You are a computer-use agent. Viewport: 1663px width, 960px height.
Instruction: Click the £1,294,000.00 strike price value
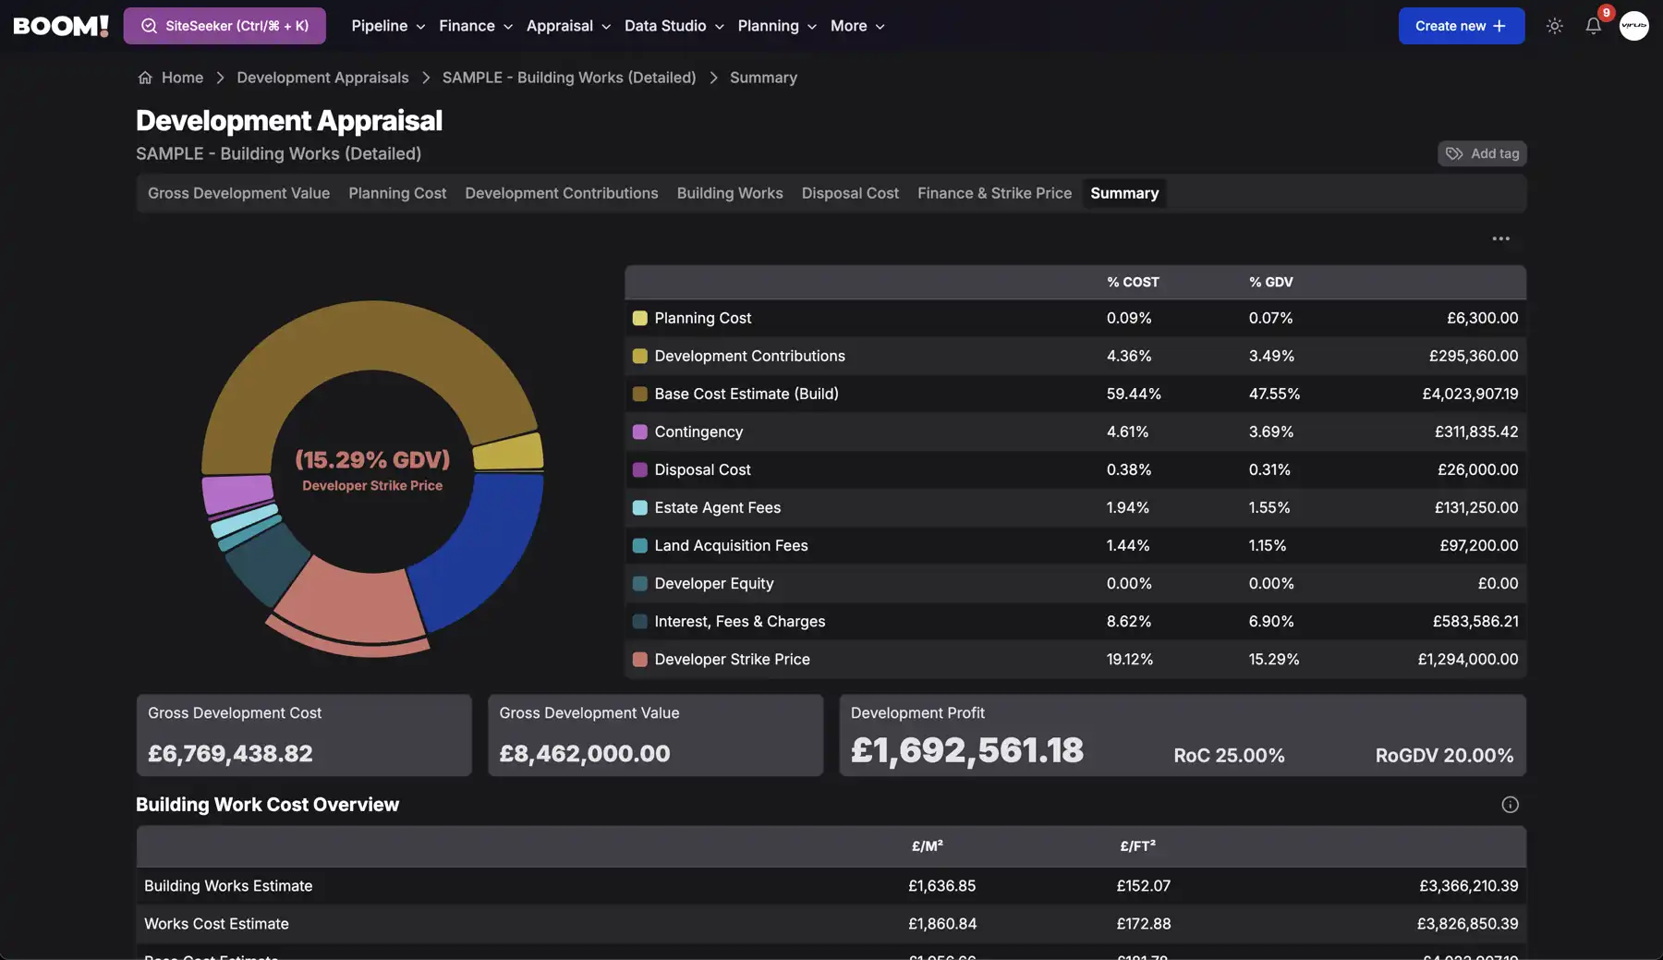point(1468,659)
